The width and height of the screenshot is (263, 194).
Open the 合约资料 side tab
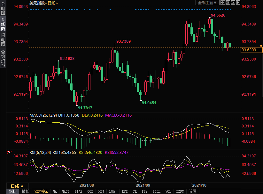(x=3, y=59)
